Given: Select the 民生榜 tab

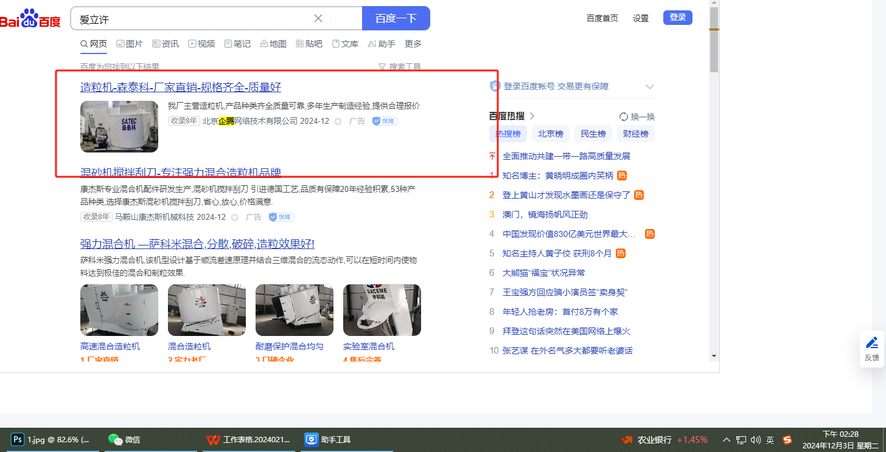Looking at the screenshot, I should click(593, 134).
